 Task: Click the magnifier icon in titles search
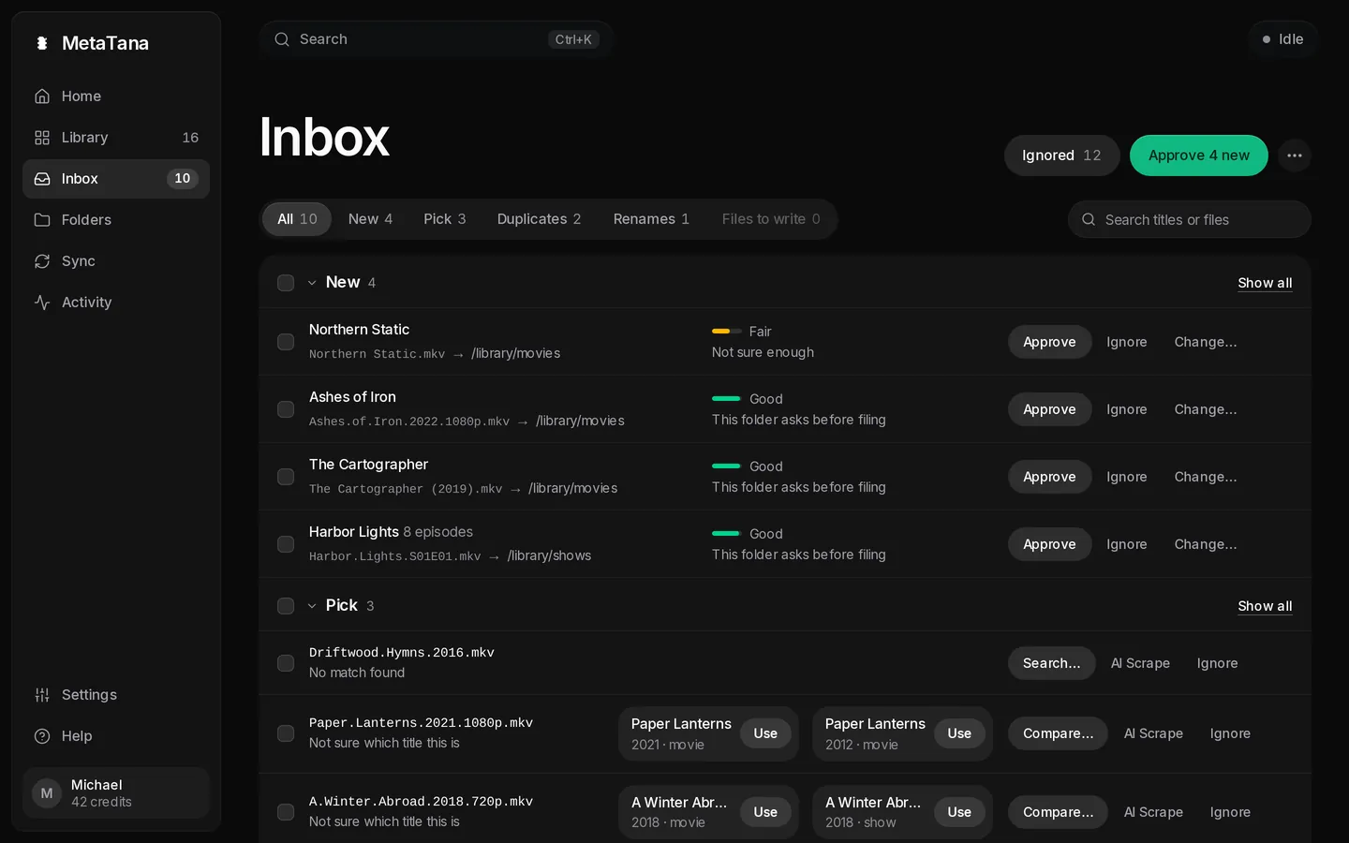1089,219
